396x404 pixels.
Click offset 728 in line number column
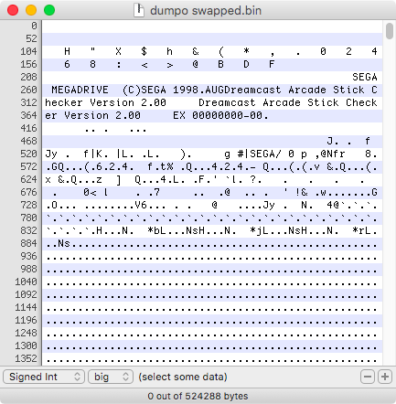click(28, 205)
